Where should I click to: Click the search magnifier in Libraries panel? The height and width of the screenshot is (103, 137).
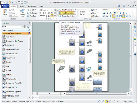[23, 27]
